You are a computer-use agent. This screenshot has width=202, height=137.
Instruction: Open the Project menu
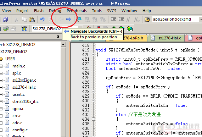[22, 11]
